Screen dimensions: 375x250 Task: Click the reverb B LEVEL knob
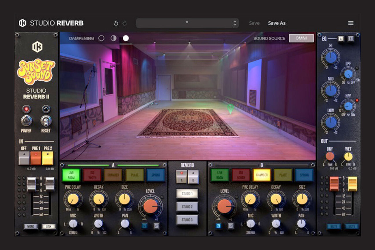point(225,206)
